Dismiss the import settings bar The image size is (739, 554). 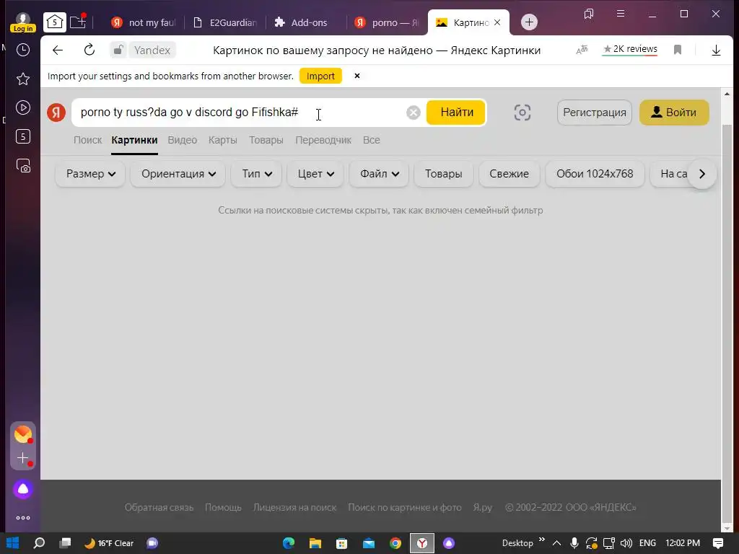click(357, 76)
